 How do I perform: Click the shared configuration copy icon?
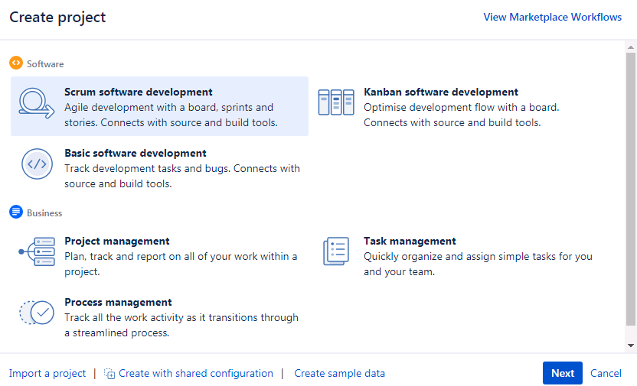click(109, 374)
